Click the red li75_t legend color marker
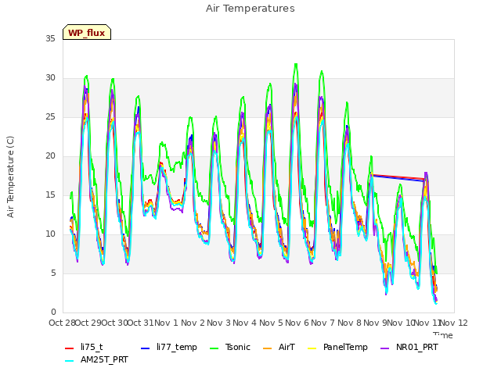Screen dimensions: 501x375 click(70, 348)
